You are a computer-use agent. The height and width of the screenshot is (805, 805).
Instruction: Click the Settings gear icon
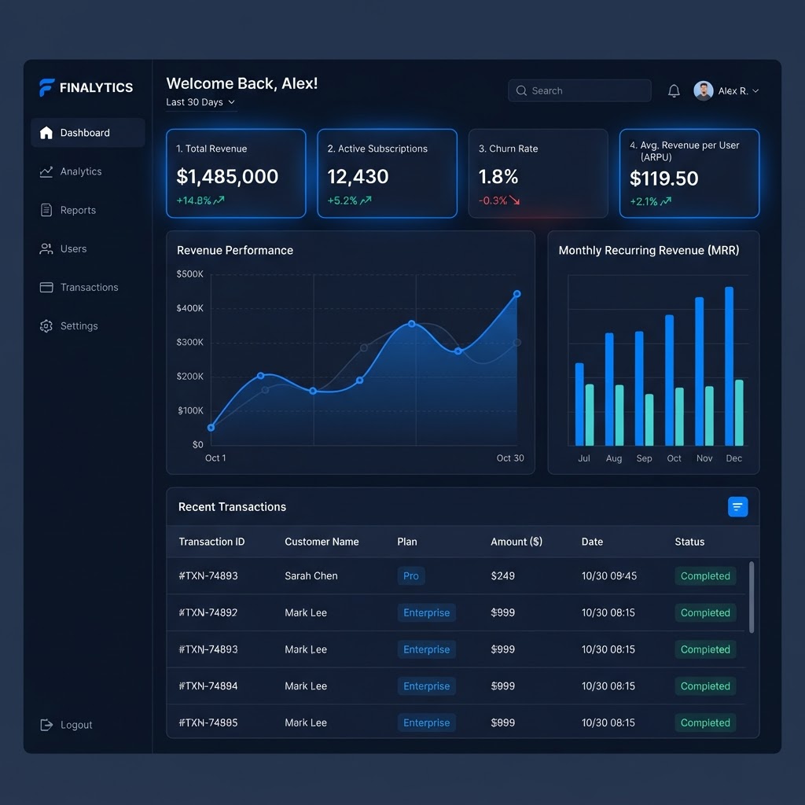coord(46,326)
